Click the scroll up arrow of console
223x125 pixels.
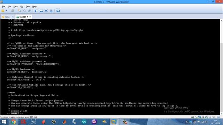[222, 20]
